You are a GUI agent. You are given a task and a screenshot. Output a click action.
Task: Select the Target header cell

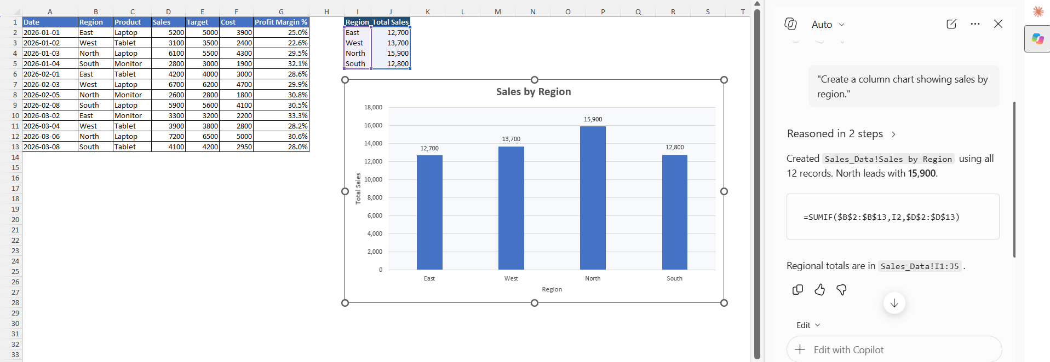click(x=202, y=22)
